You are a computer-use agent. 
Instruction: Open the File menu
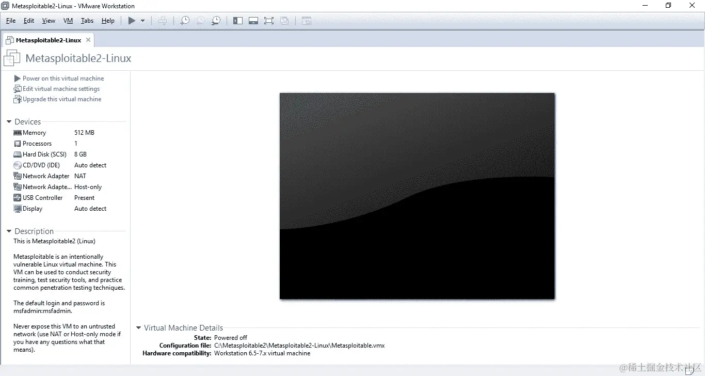pos(11,21)
